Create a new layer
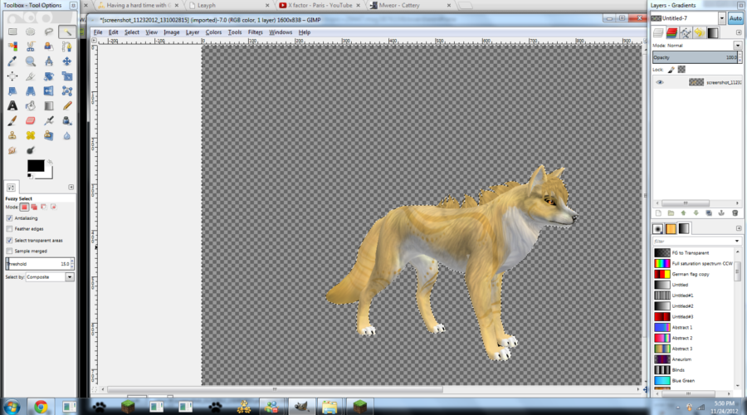The height and width of the screenshot is (415, 747). [x=658, y=213]
